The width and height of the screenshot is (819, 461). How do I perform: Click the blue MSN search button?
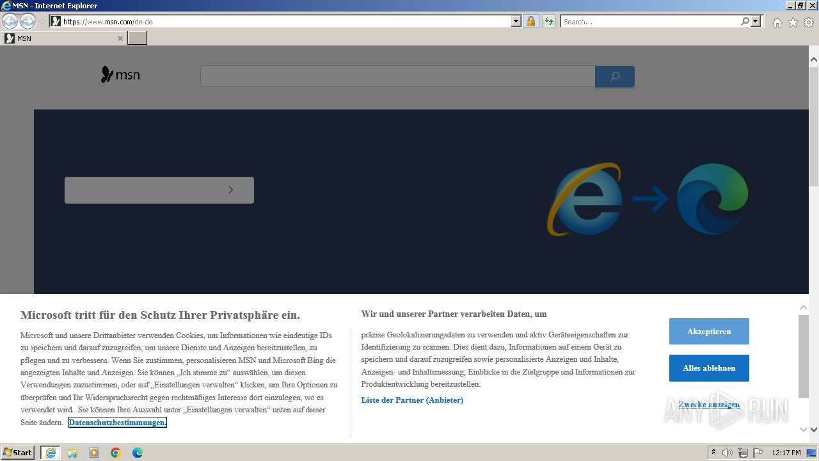point(615,76)
